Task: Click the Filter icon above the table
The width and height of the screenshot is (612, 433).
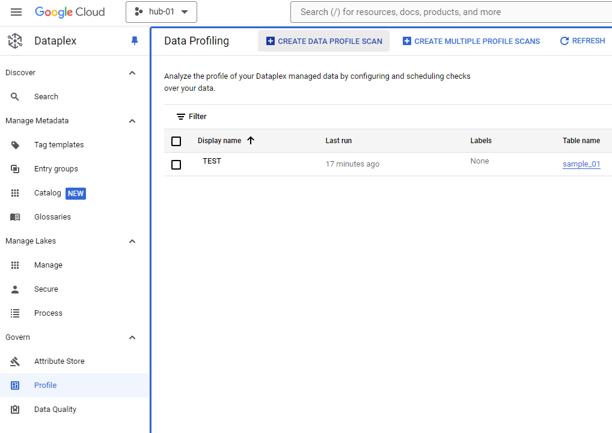Action: coord(181,117)
